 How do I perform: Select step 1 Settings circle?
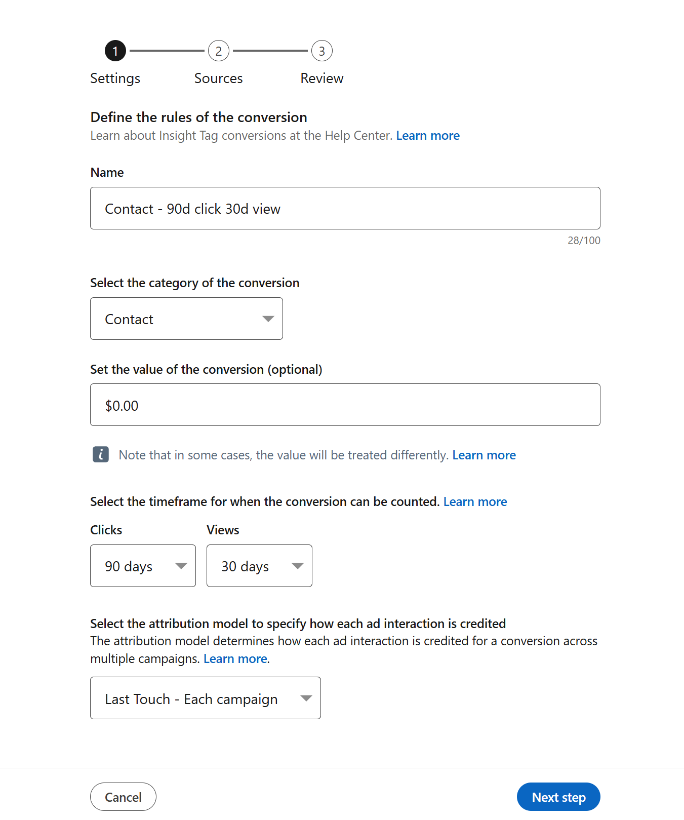click(115, 51)
